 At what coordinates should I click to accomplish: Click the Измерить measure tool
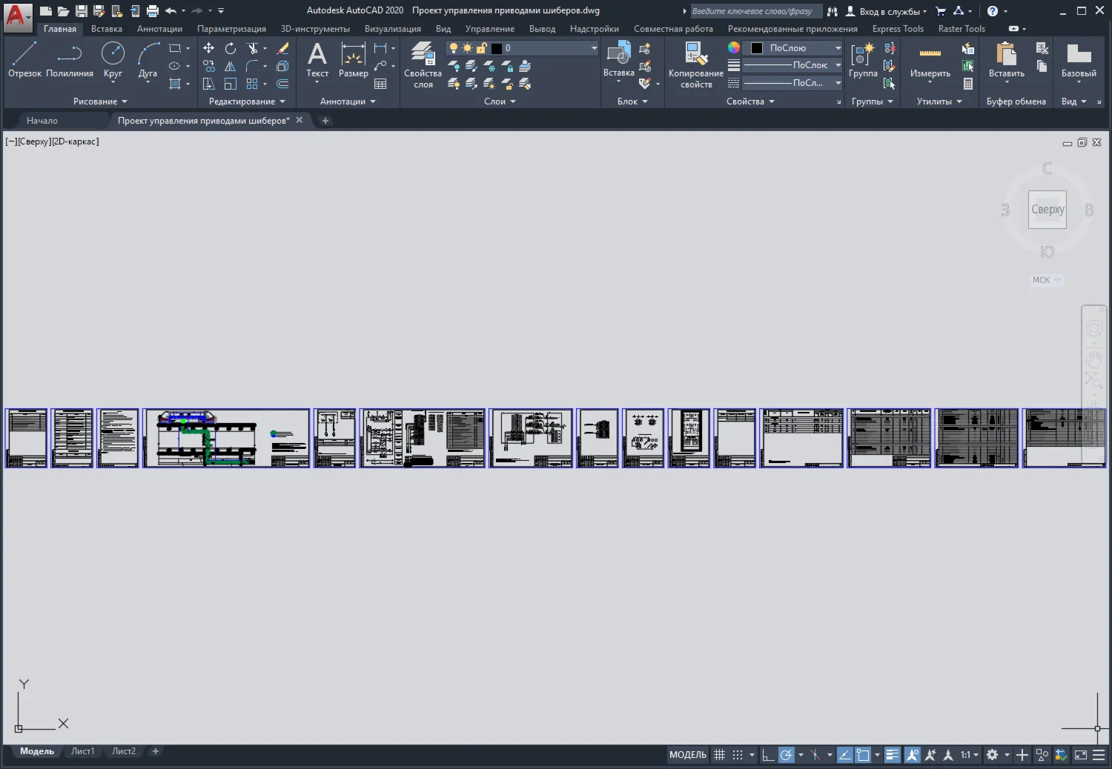coord(930,60)
